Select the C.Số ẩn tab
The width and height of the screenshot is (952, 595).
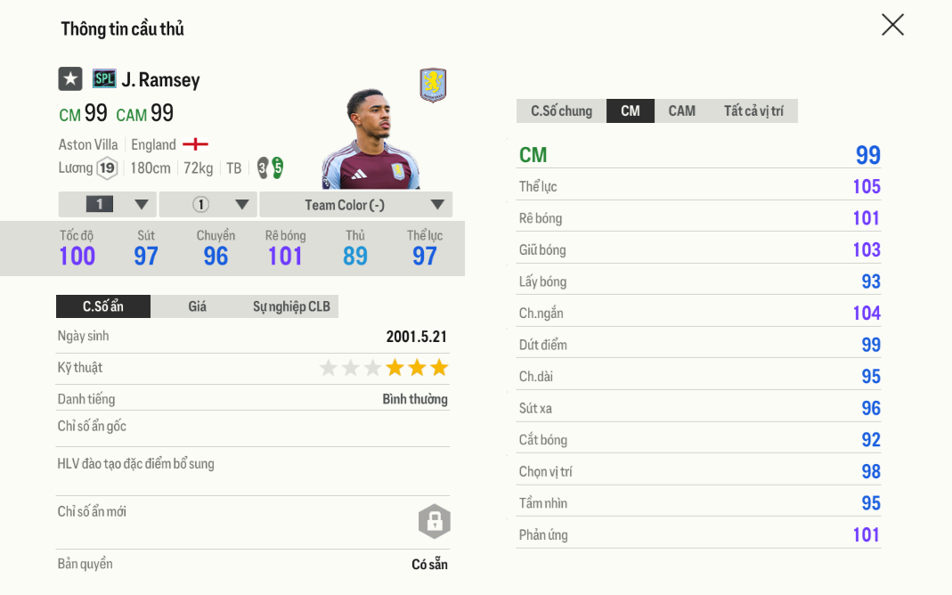103,306
